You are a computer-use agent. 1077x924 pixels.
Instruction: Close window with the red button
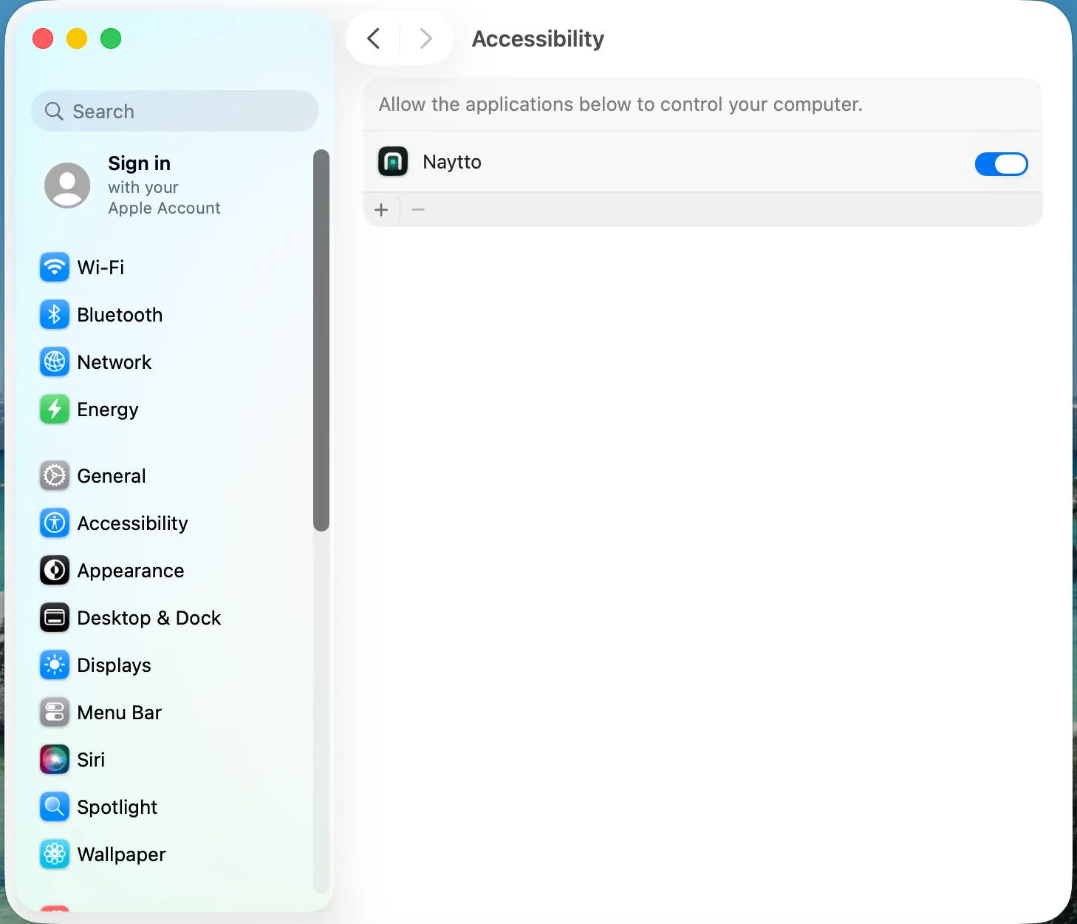pyautogui.click(x=43, y=38)
